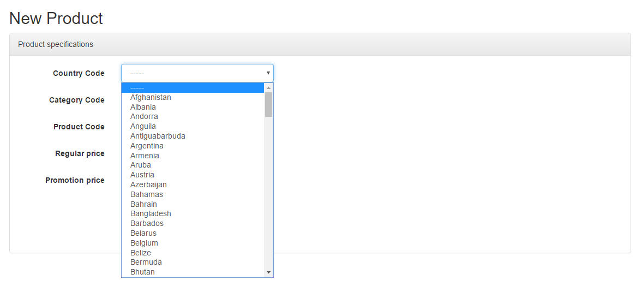Screen dimensions: 642x286
Task: Choose Bermuda from the dropdown
Action: pyautogui.click(x=193, y=262)
